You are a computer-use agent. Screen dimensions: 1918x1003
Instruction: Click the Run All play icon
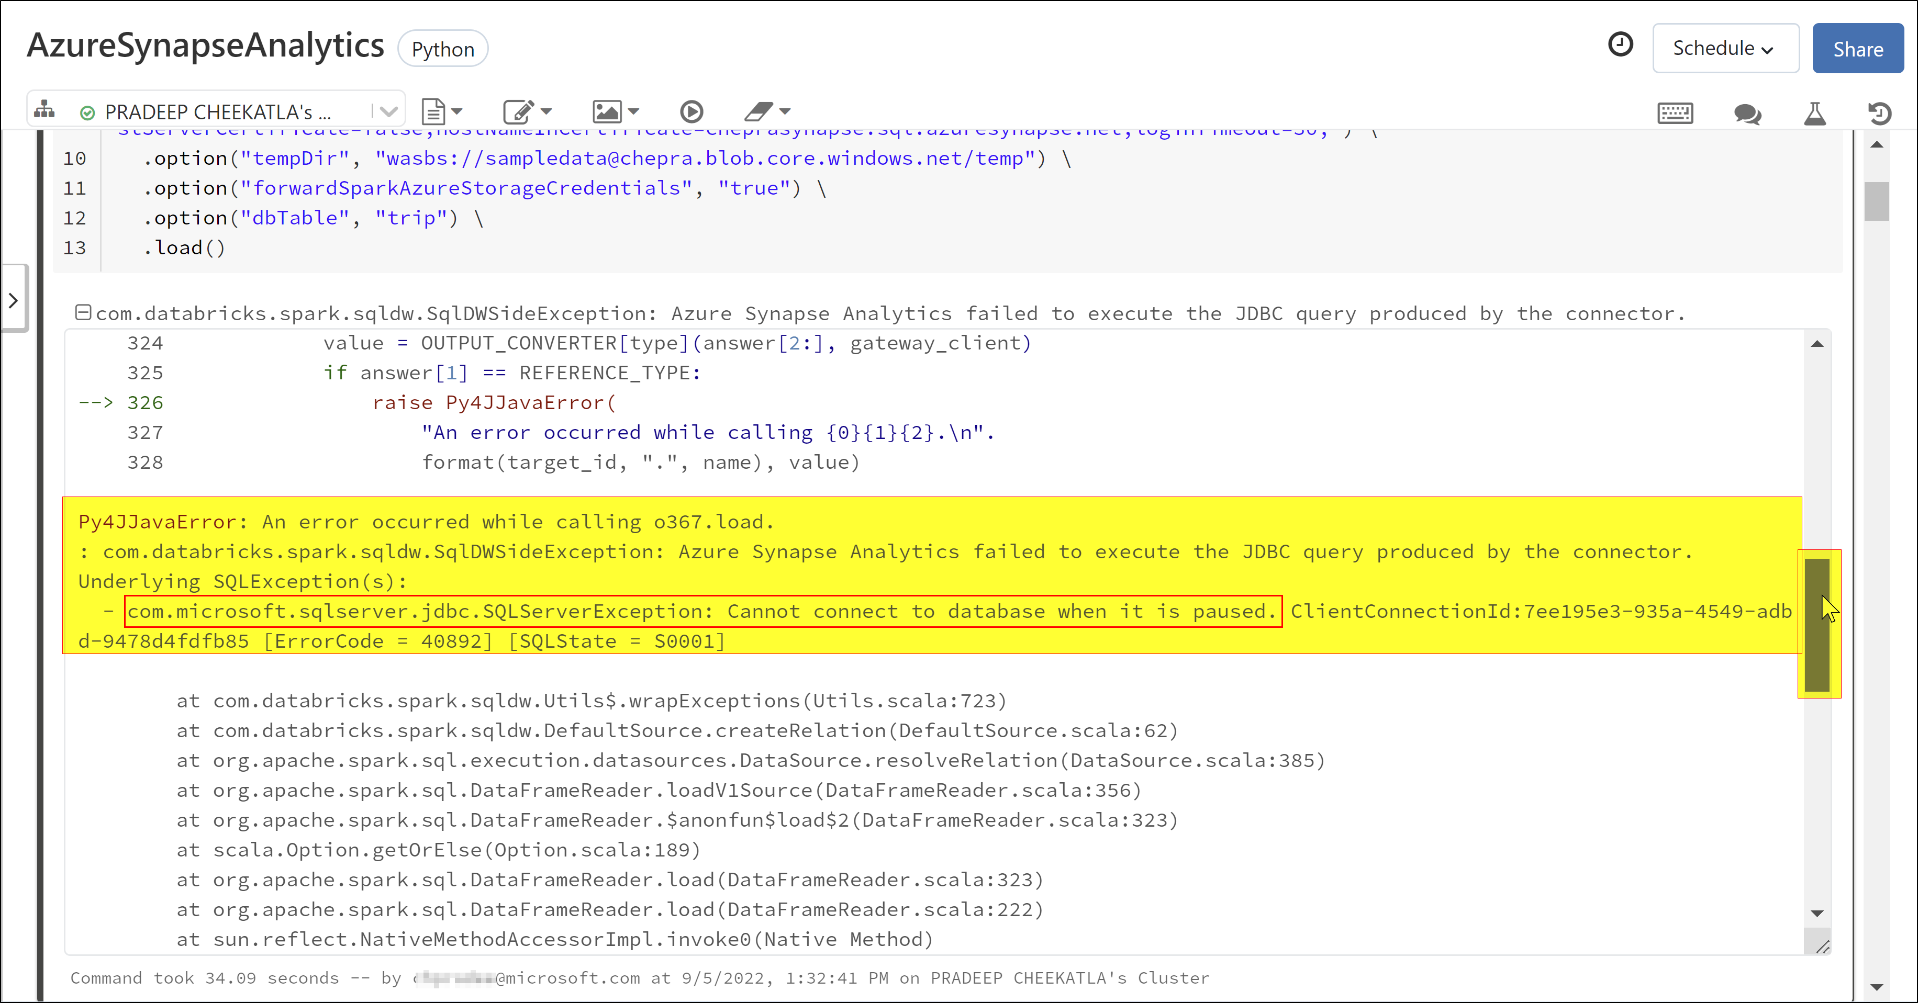(691, 111)
